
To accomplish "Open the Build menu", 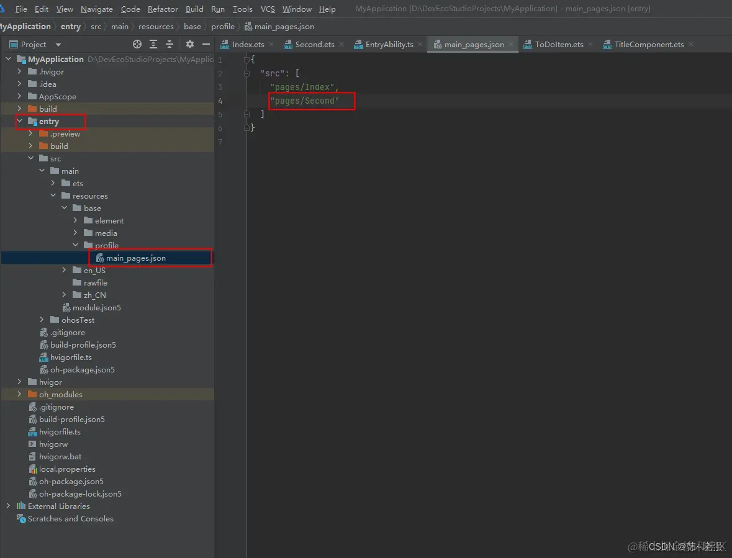I will click(194, 9).
